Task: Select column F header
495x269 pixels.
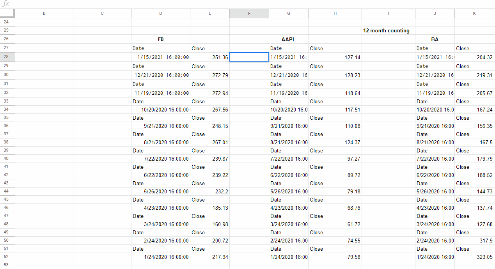Action: 249,13
